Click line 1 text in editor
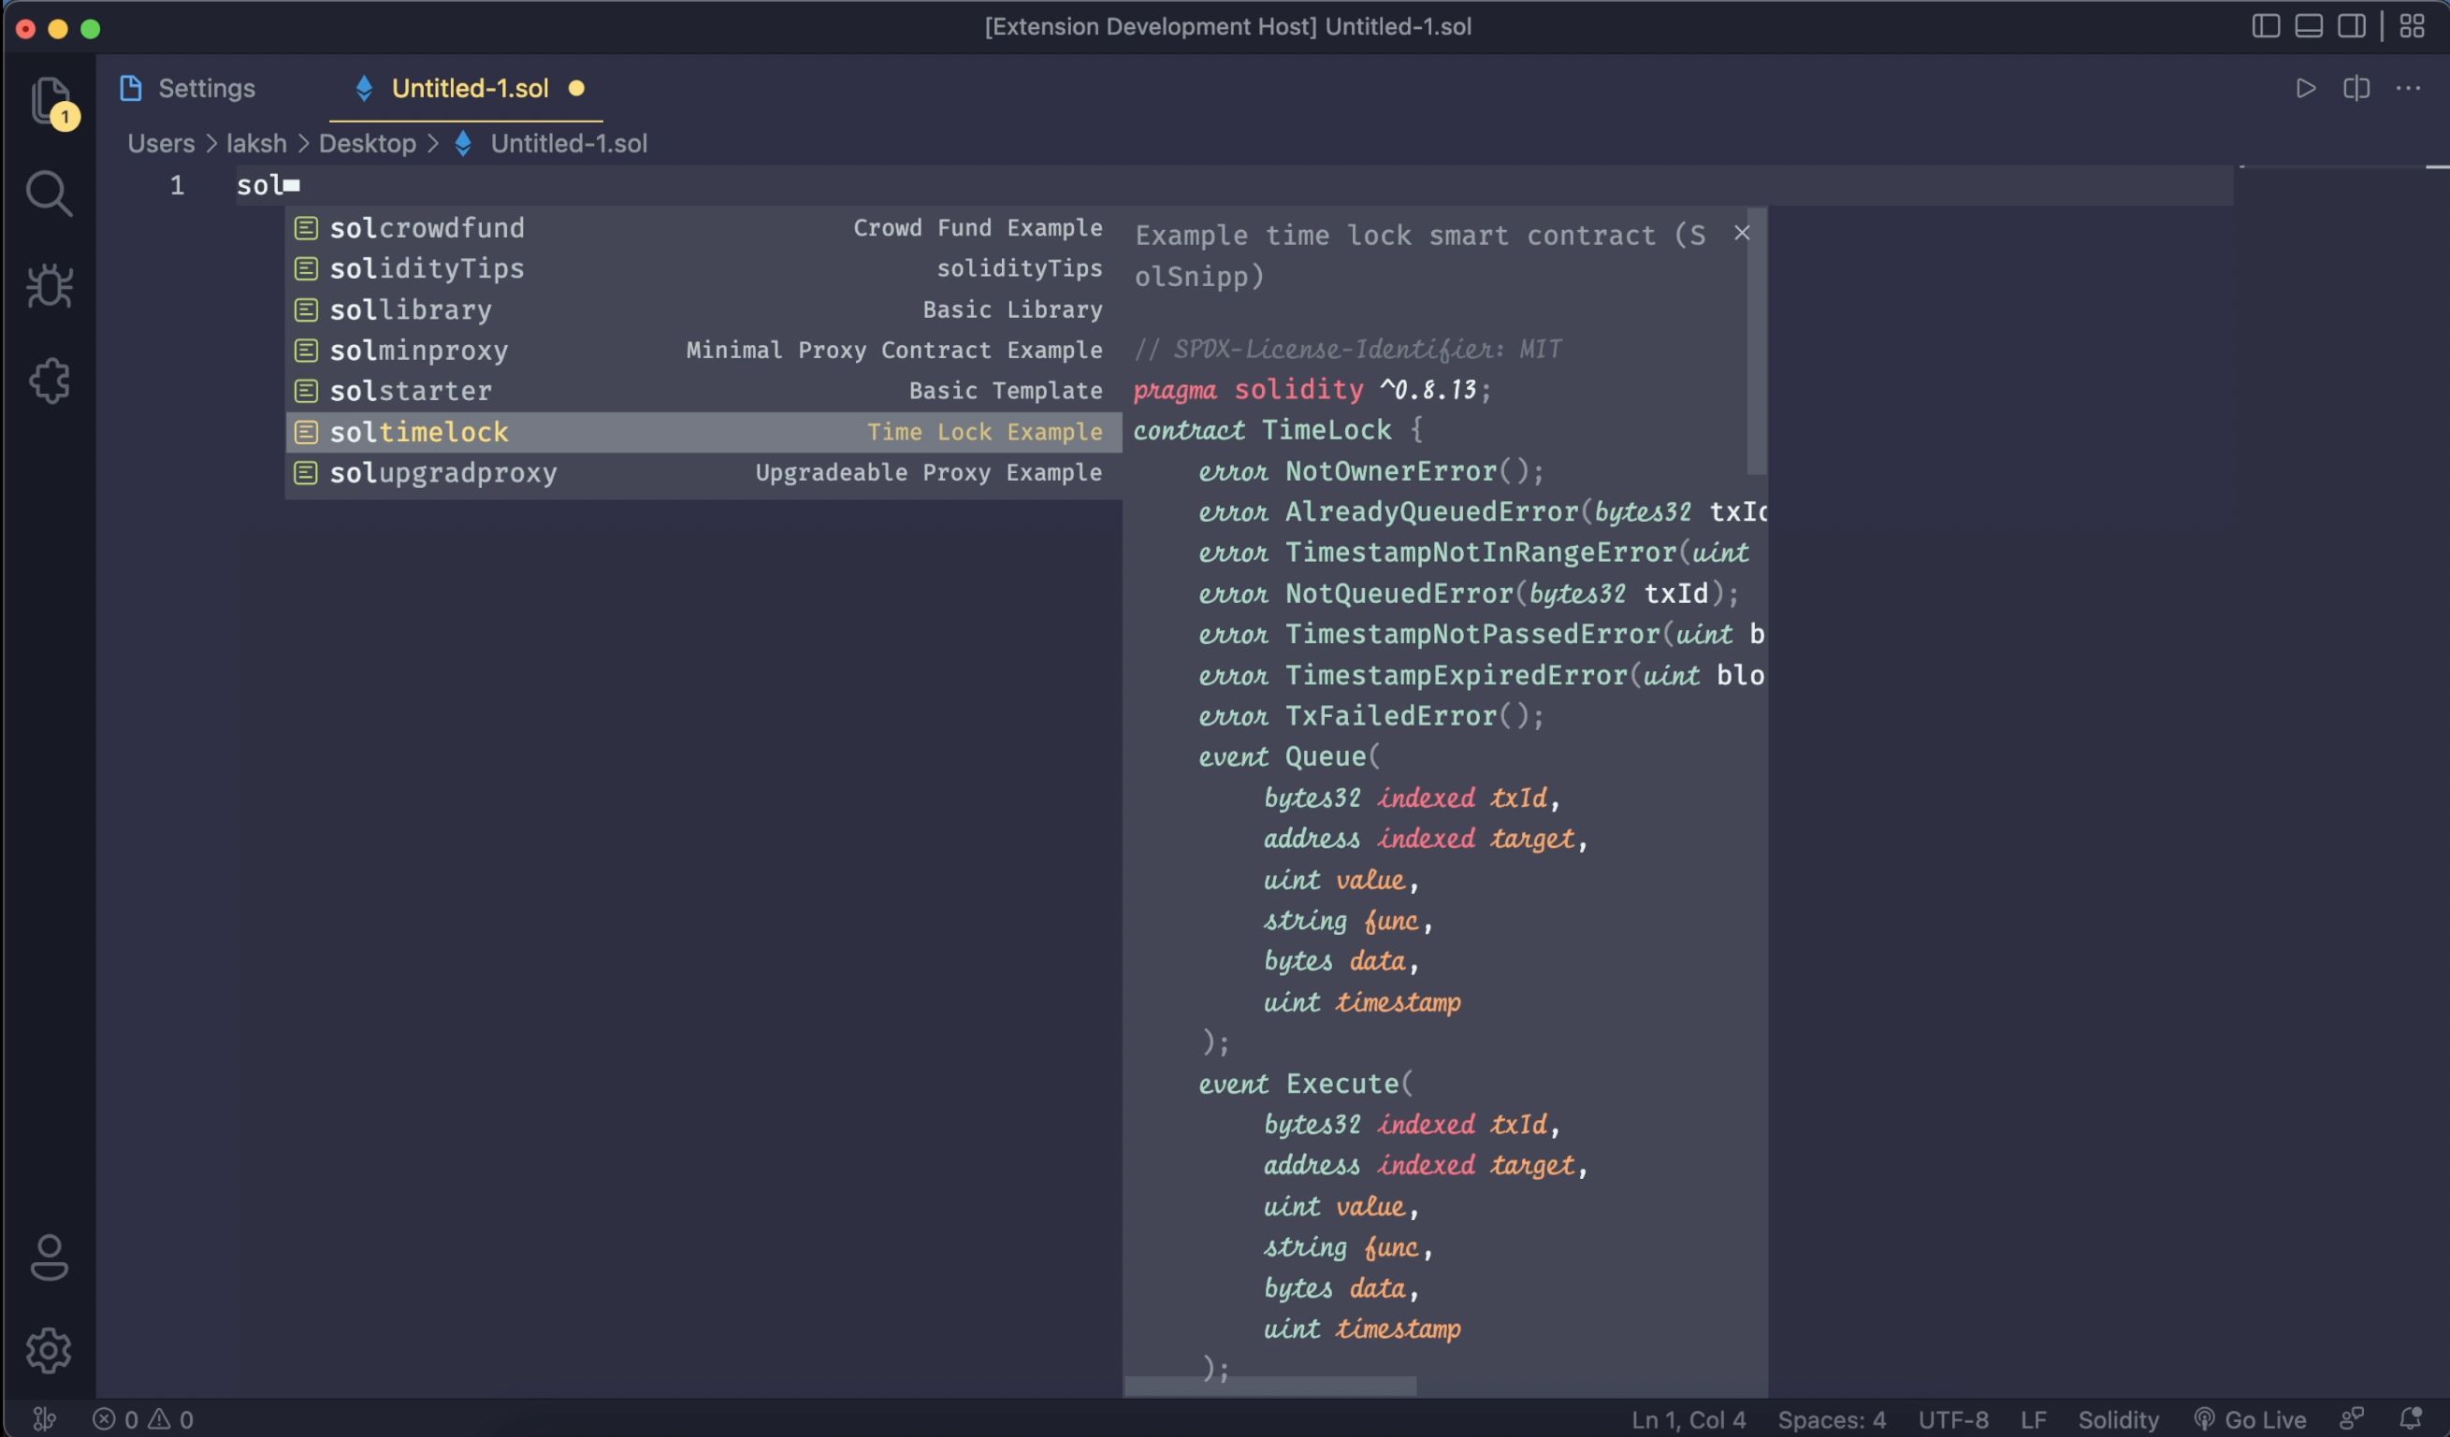This screenshot has height=1437, width=2450. [x=257, y=184]
